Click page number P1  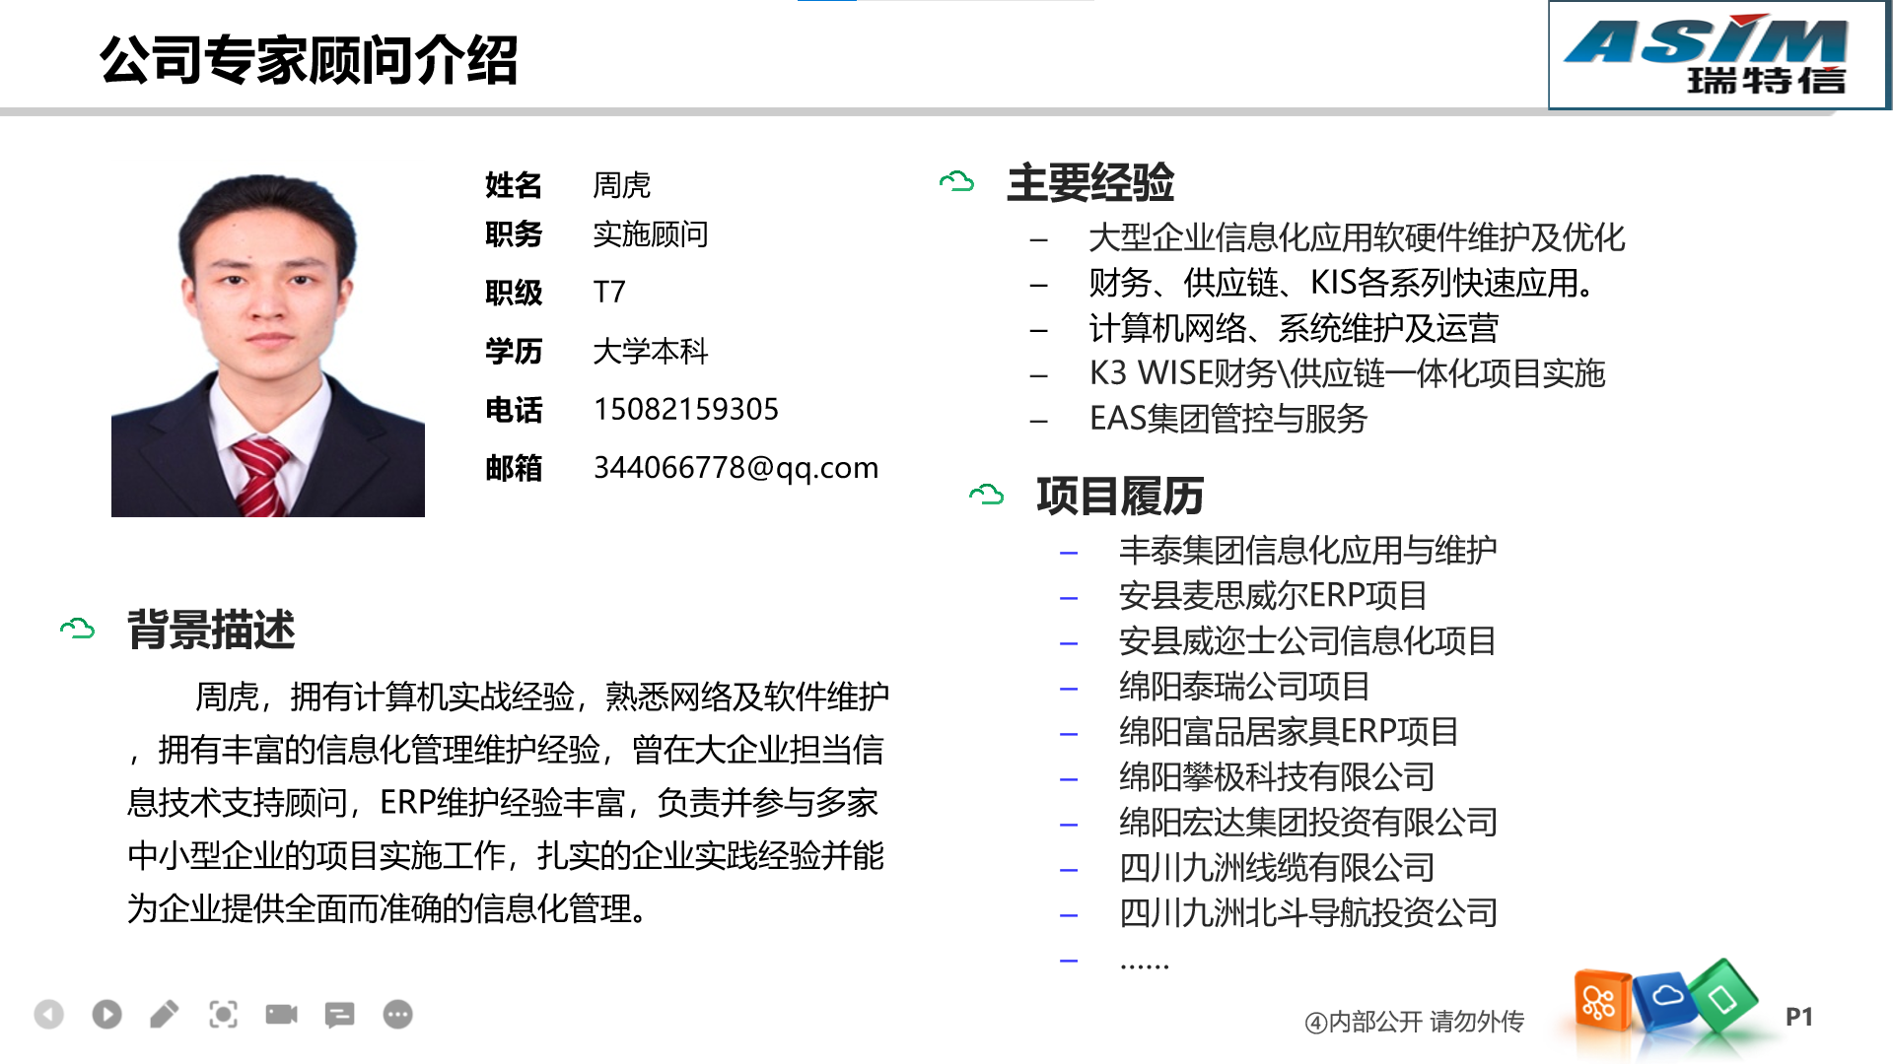(x=1799, y=1017)
